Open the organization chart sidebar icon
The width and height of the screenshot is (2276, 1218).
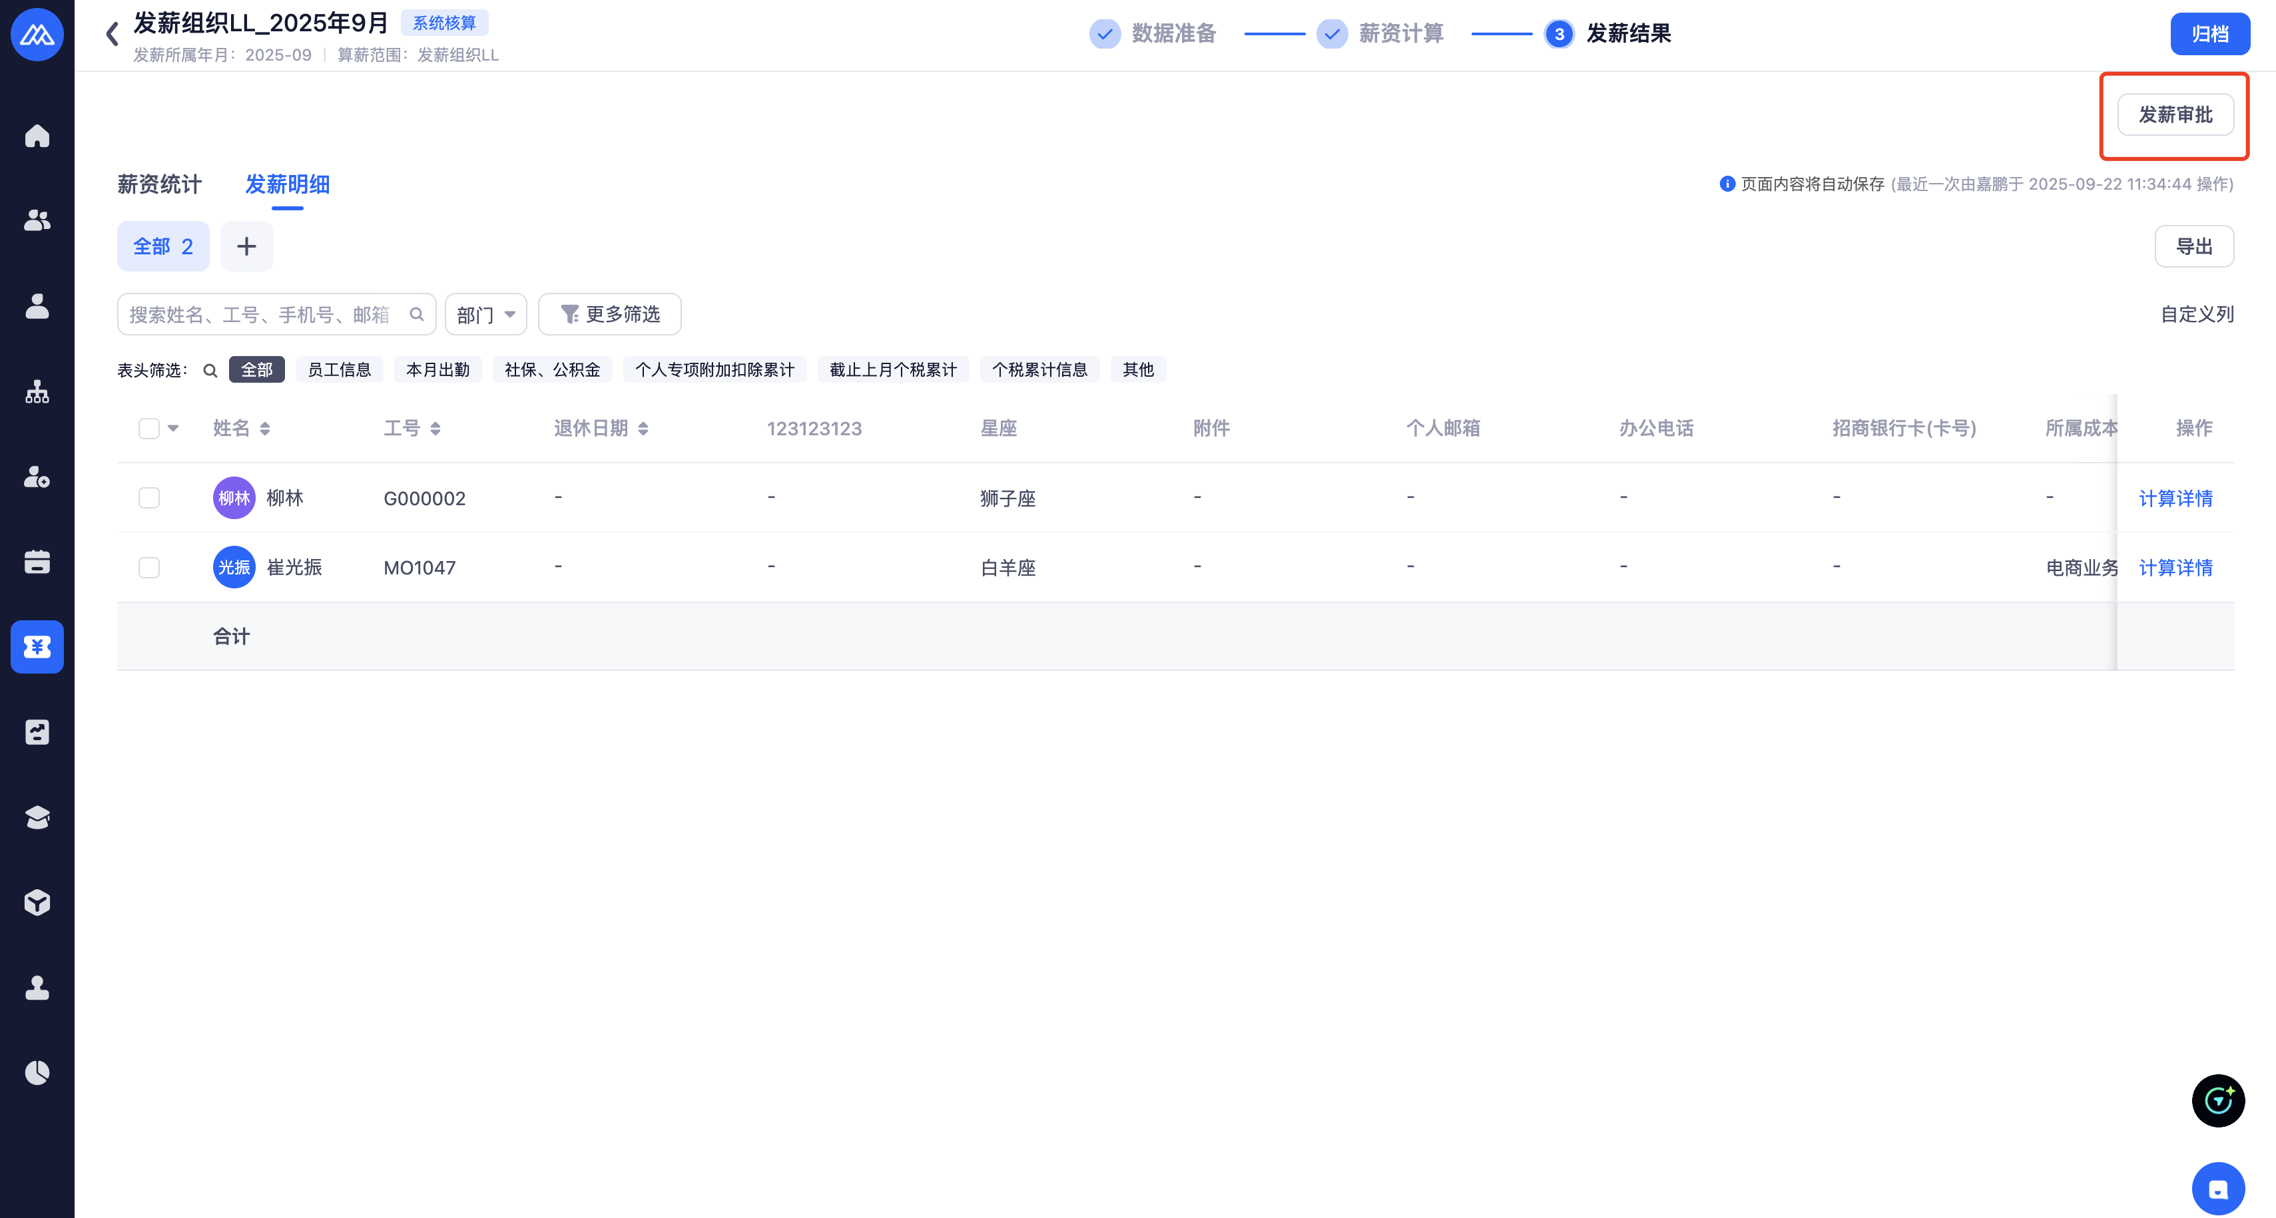(x=37, y=391)
